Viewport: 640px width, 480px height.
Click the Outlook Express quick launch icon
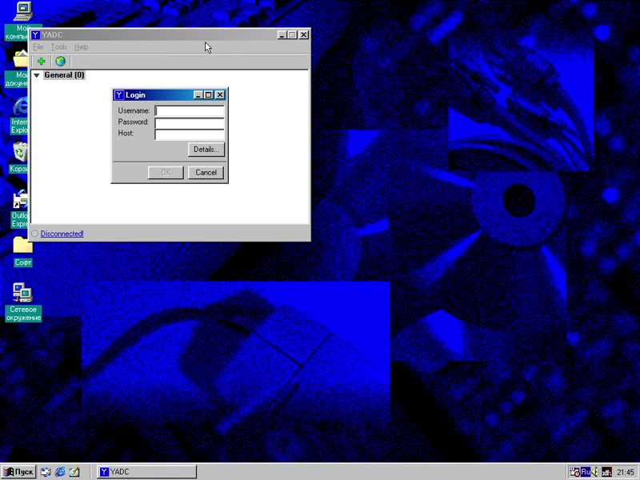74,472
